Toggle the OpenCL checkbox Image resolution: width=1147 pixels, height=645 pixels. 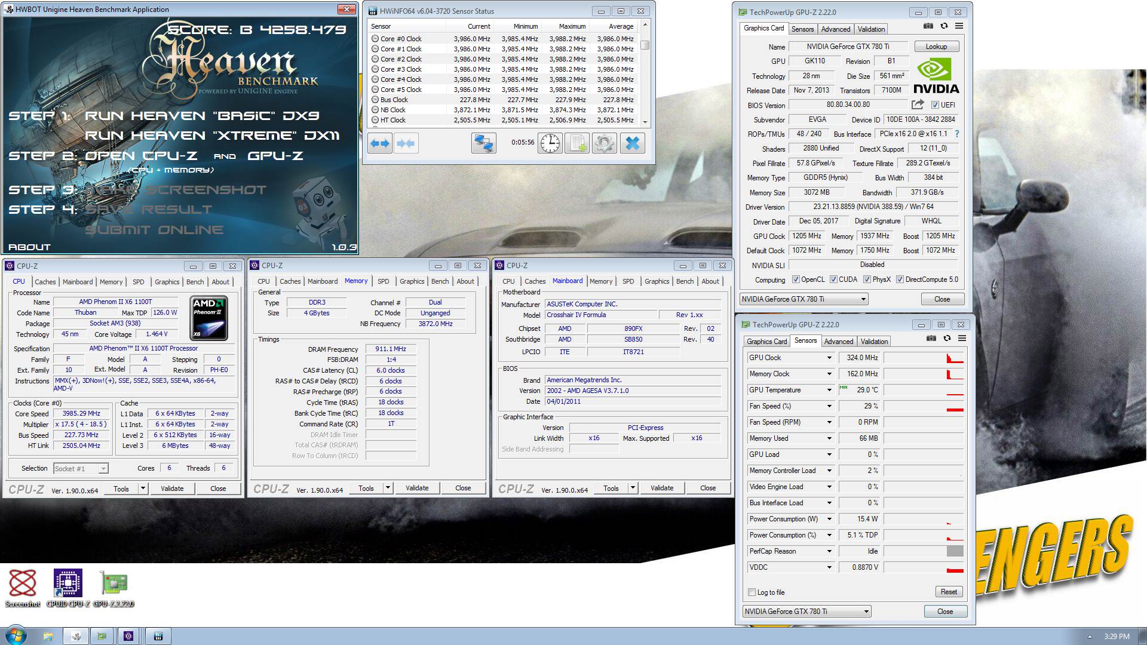pos(796,279)
